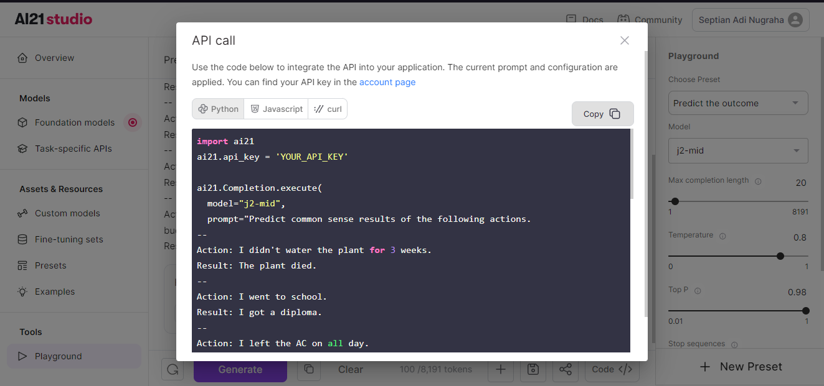The image size is (824, 386).
Task: Click the user avatar icon
Action: click(x=795, y=20)
